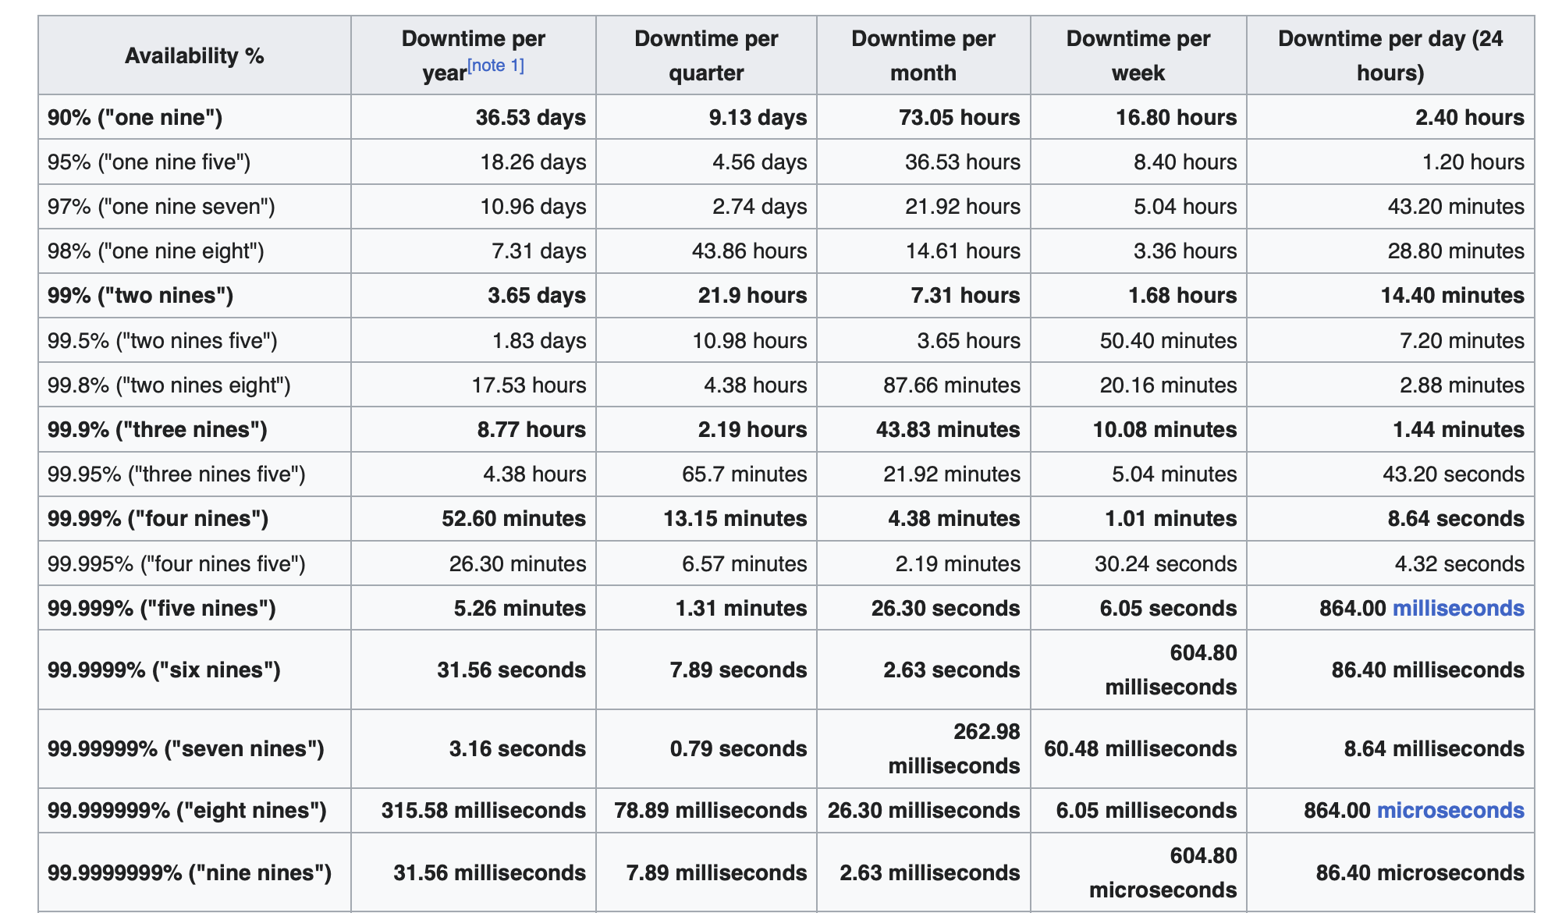
Task: Follow the blue microseconds link
Action: pos(1450,811)
